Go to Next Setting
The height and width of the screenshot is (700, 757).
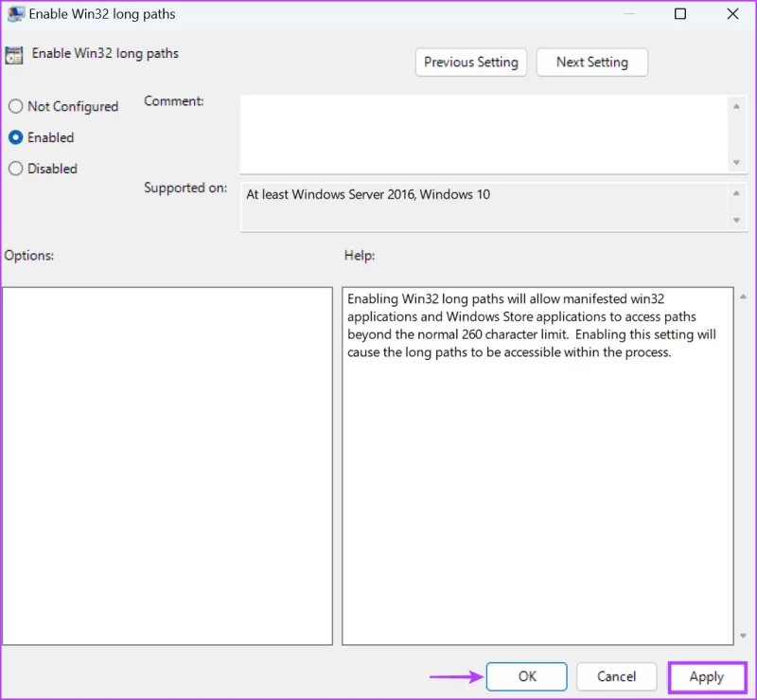pyautogui.click(x=592, y=63)
